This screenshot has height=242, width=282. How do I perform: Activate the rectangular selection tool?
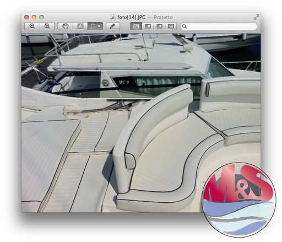point(93,26)
